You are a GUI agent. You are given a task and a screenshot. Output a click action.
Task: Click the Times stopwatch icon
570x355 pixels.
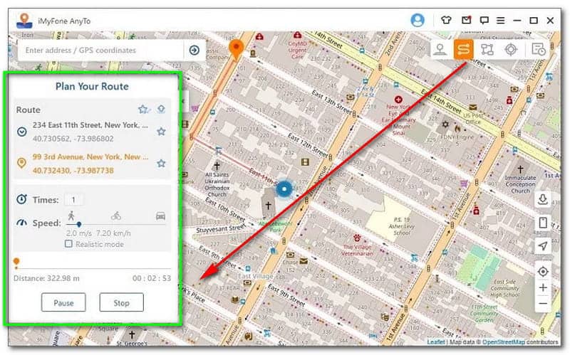pyautogui.click(x=21, y=199)
